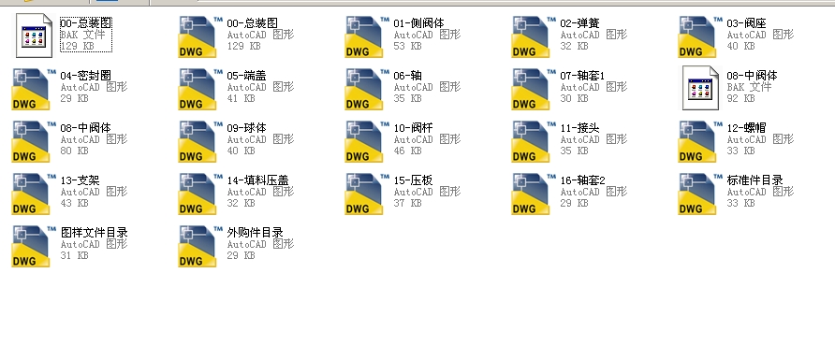Select the 图样文件目录 DWG icon
This screenshot has height=345, width=835.
point(34,246)
